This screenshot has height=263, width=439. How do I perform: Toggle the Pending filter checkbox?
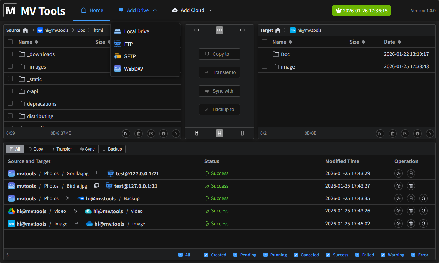pyautogui.click(x=235, y=255)
